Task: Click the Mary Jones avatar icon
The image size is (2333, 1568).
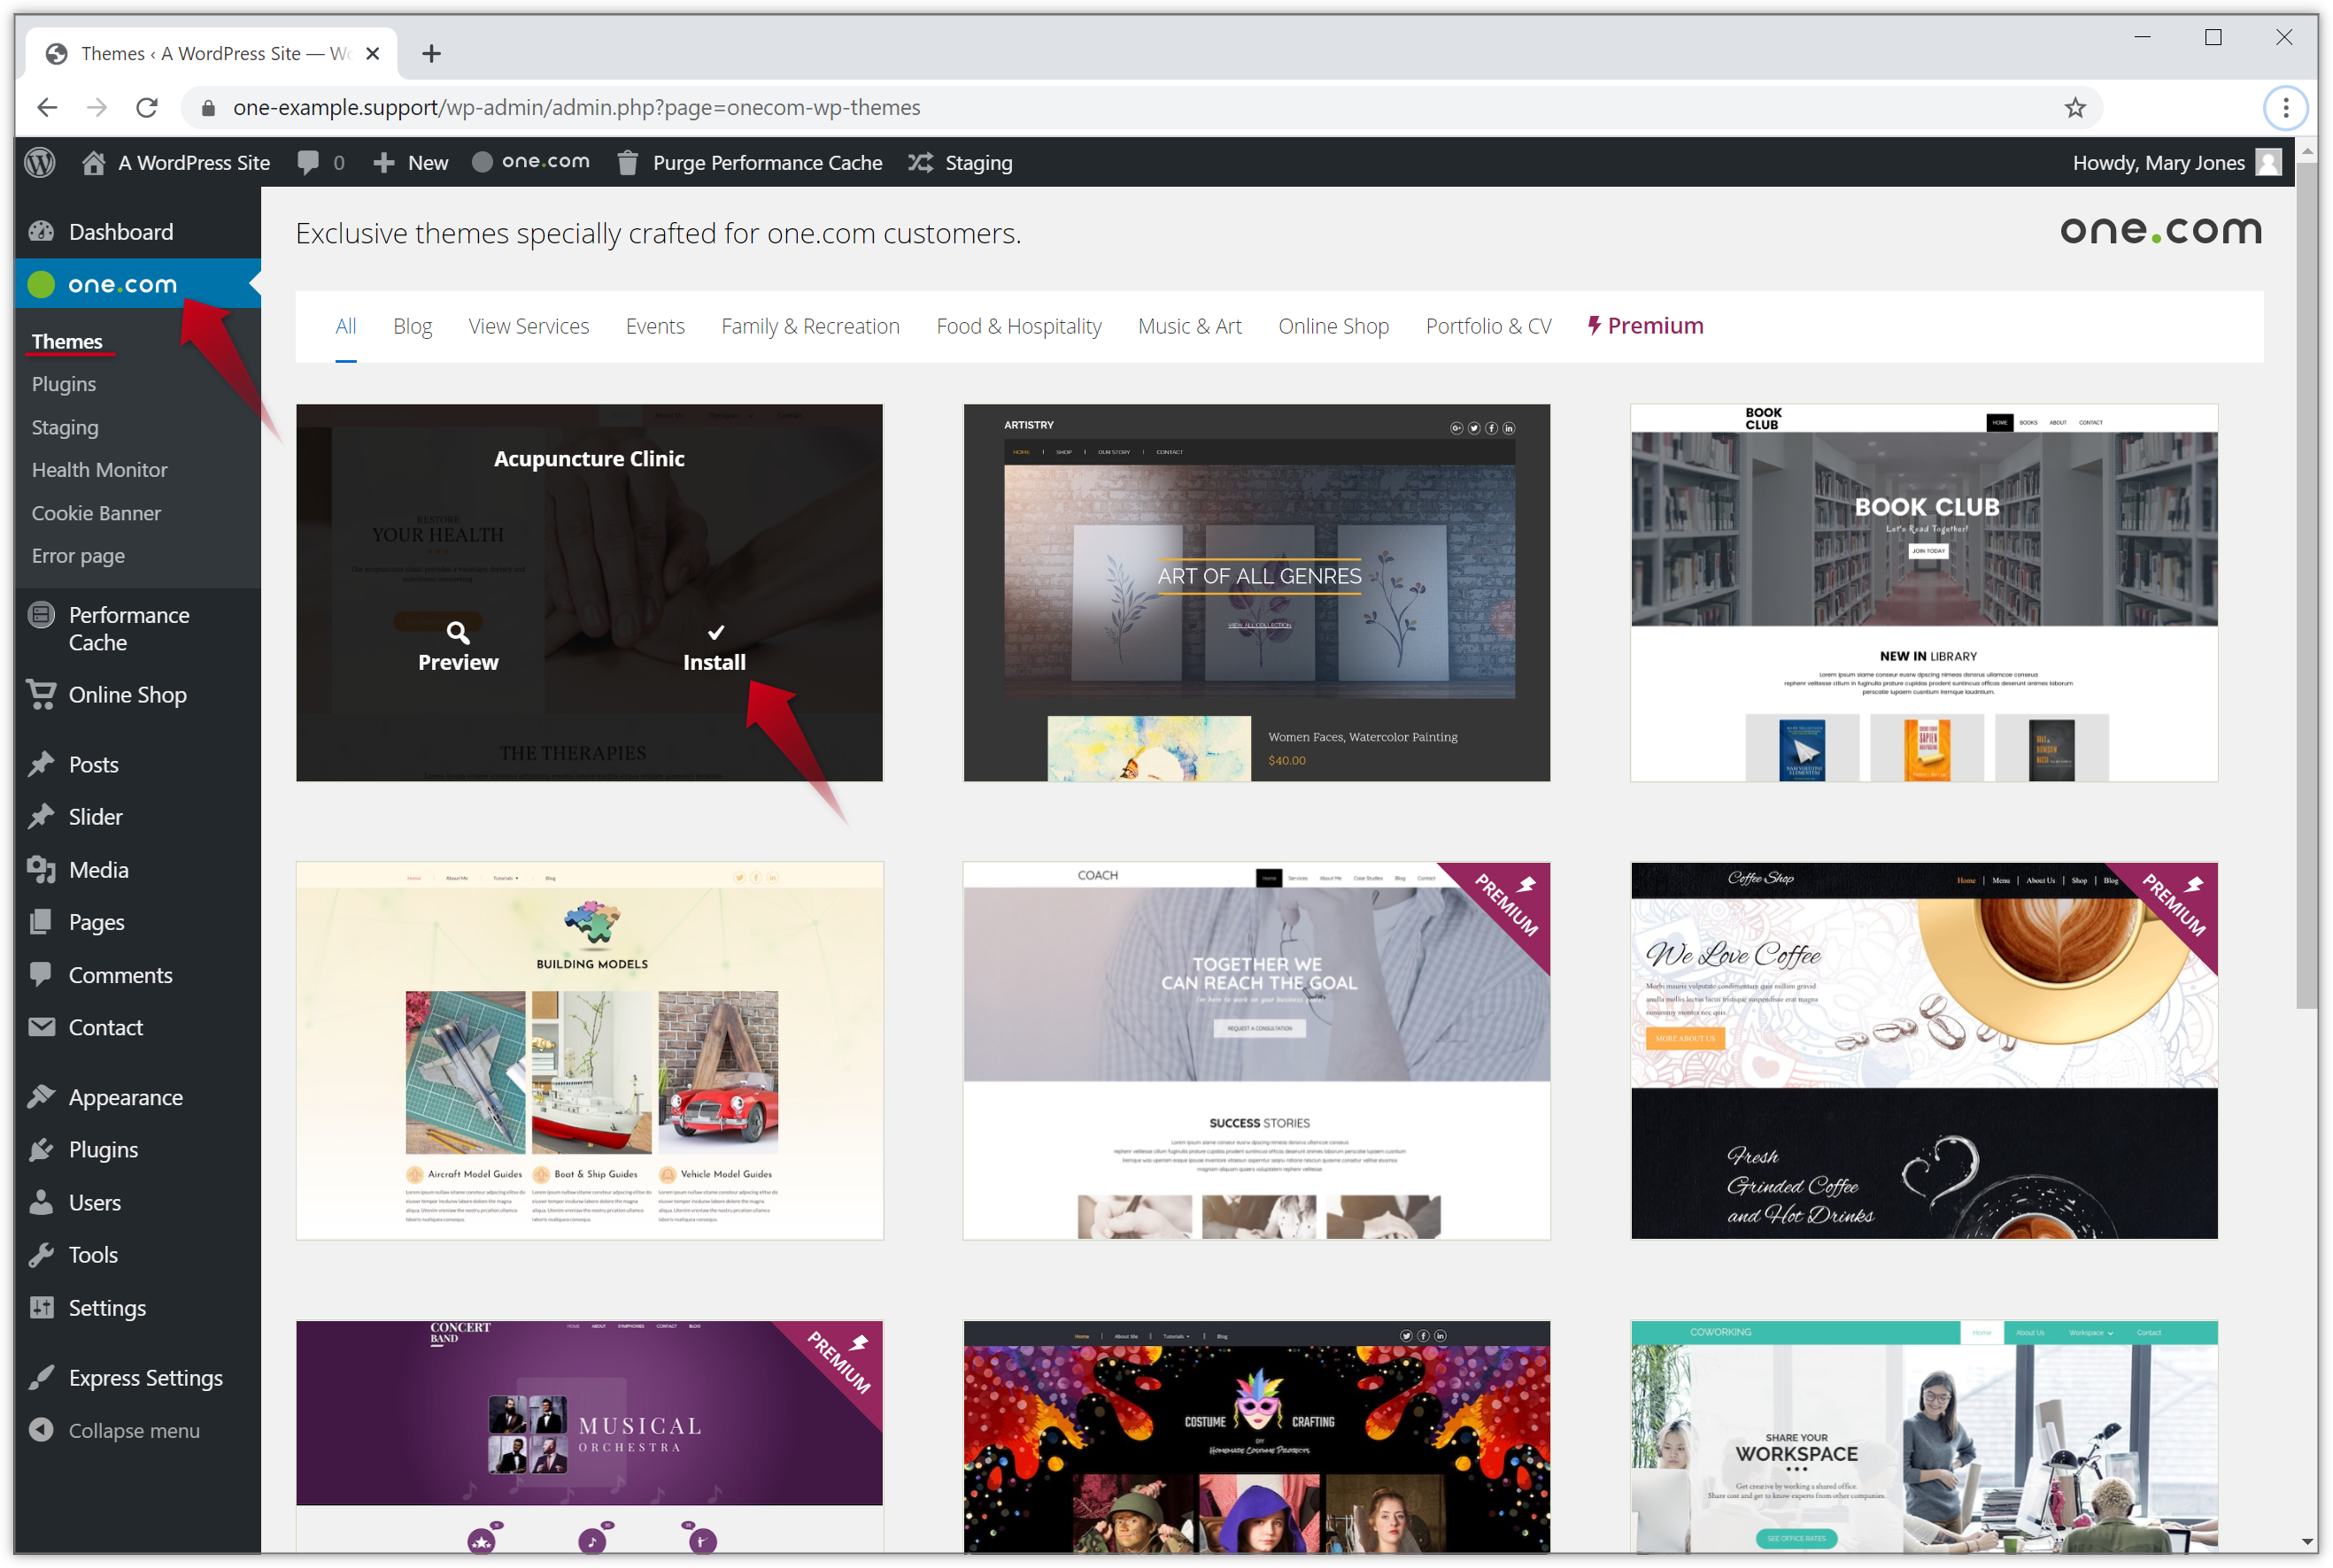Action: pyautogui.click(x=2268, y=162)
